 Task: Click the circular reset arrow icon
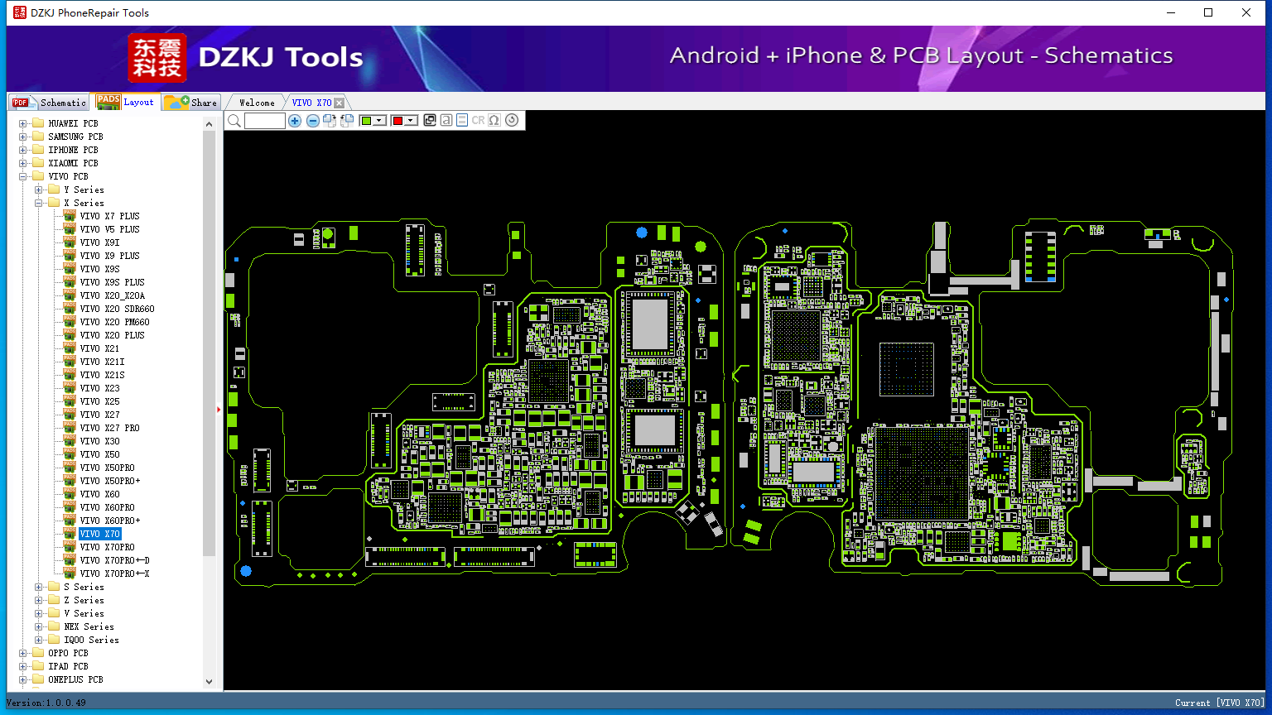coord(512,121)
